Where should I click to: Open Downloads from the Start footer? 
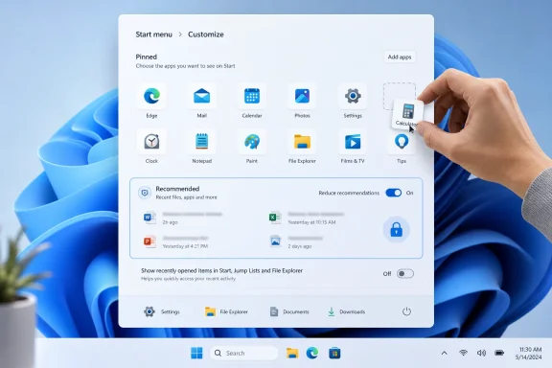click(346, 311)
